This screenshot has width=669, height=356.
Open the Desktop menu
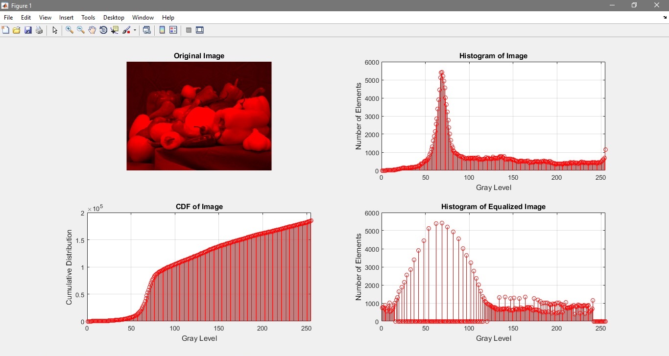click(x=114, y=18)
